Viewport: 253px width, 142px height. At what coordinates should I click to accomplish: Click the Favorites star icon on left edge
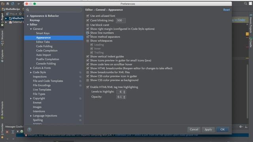click(2, 137)
